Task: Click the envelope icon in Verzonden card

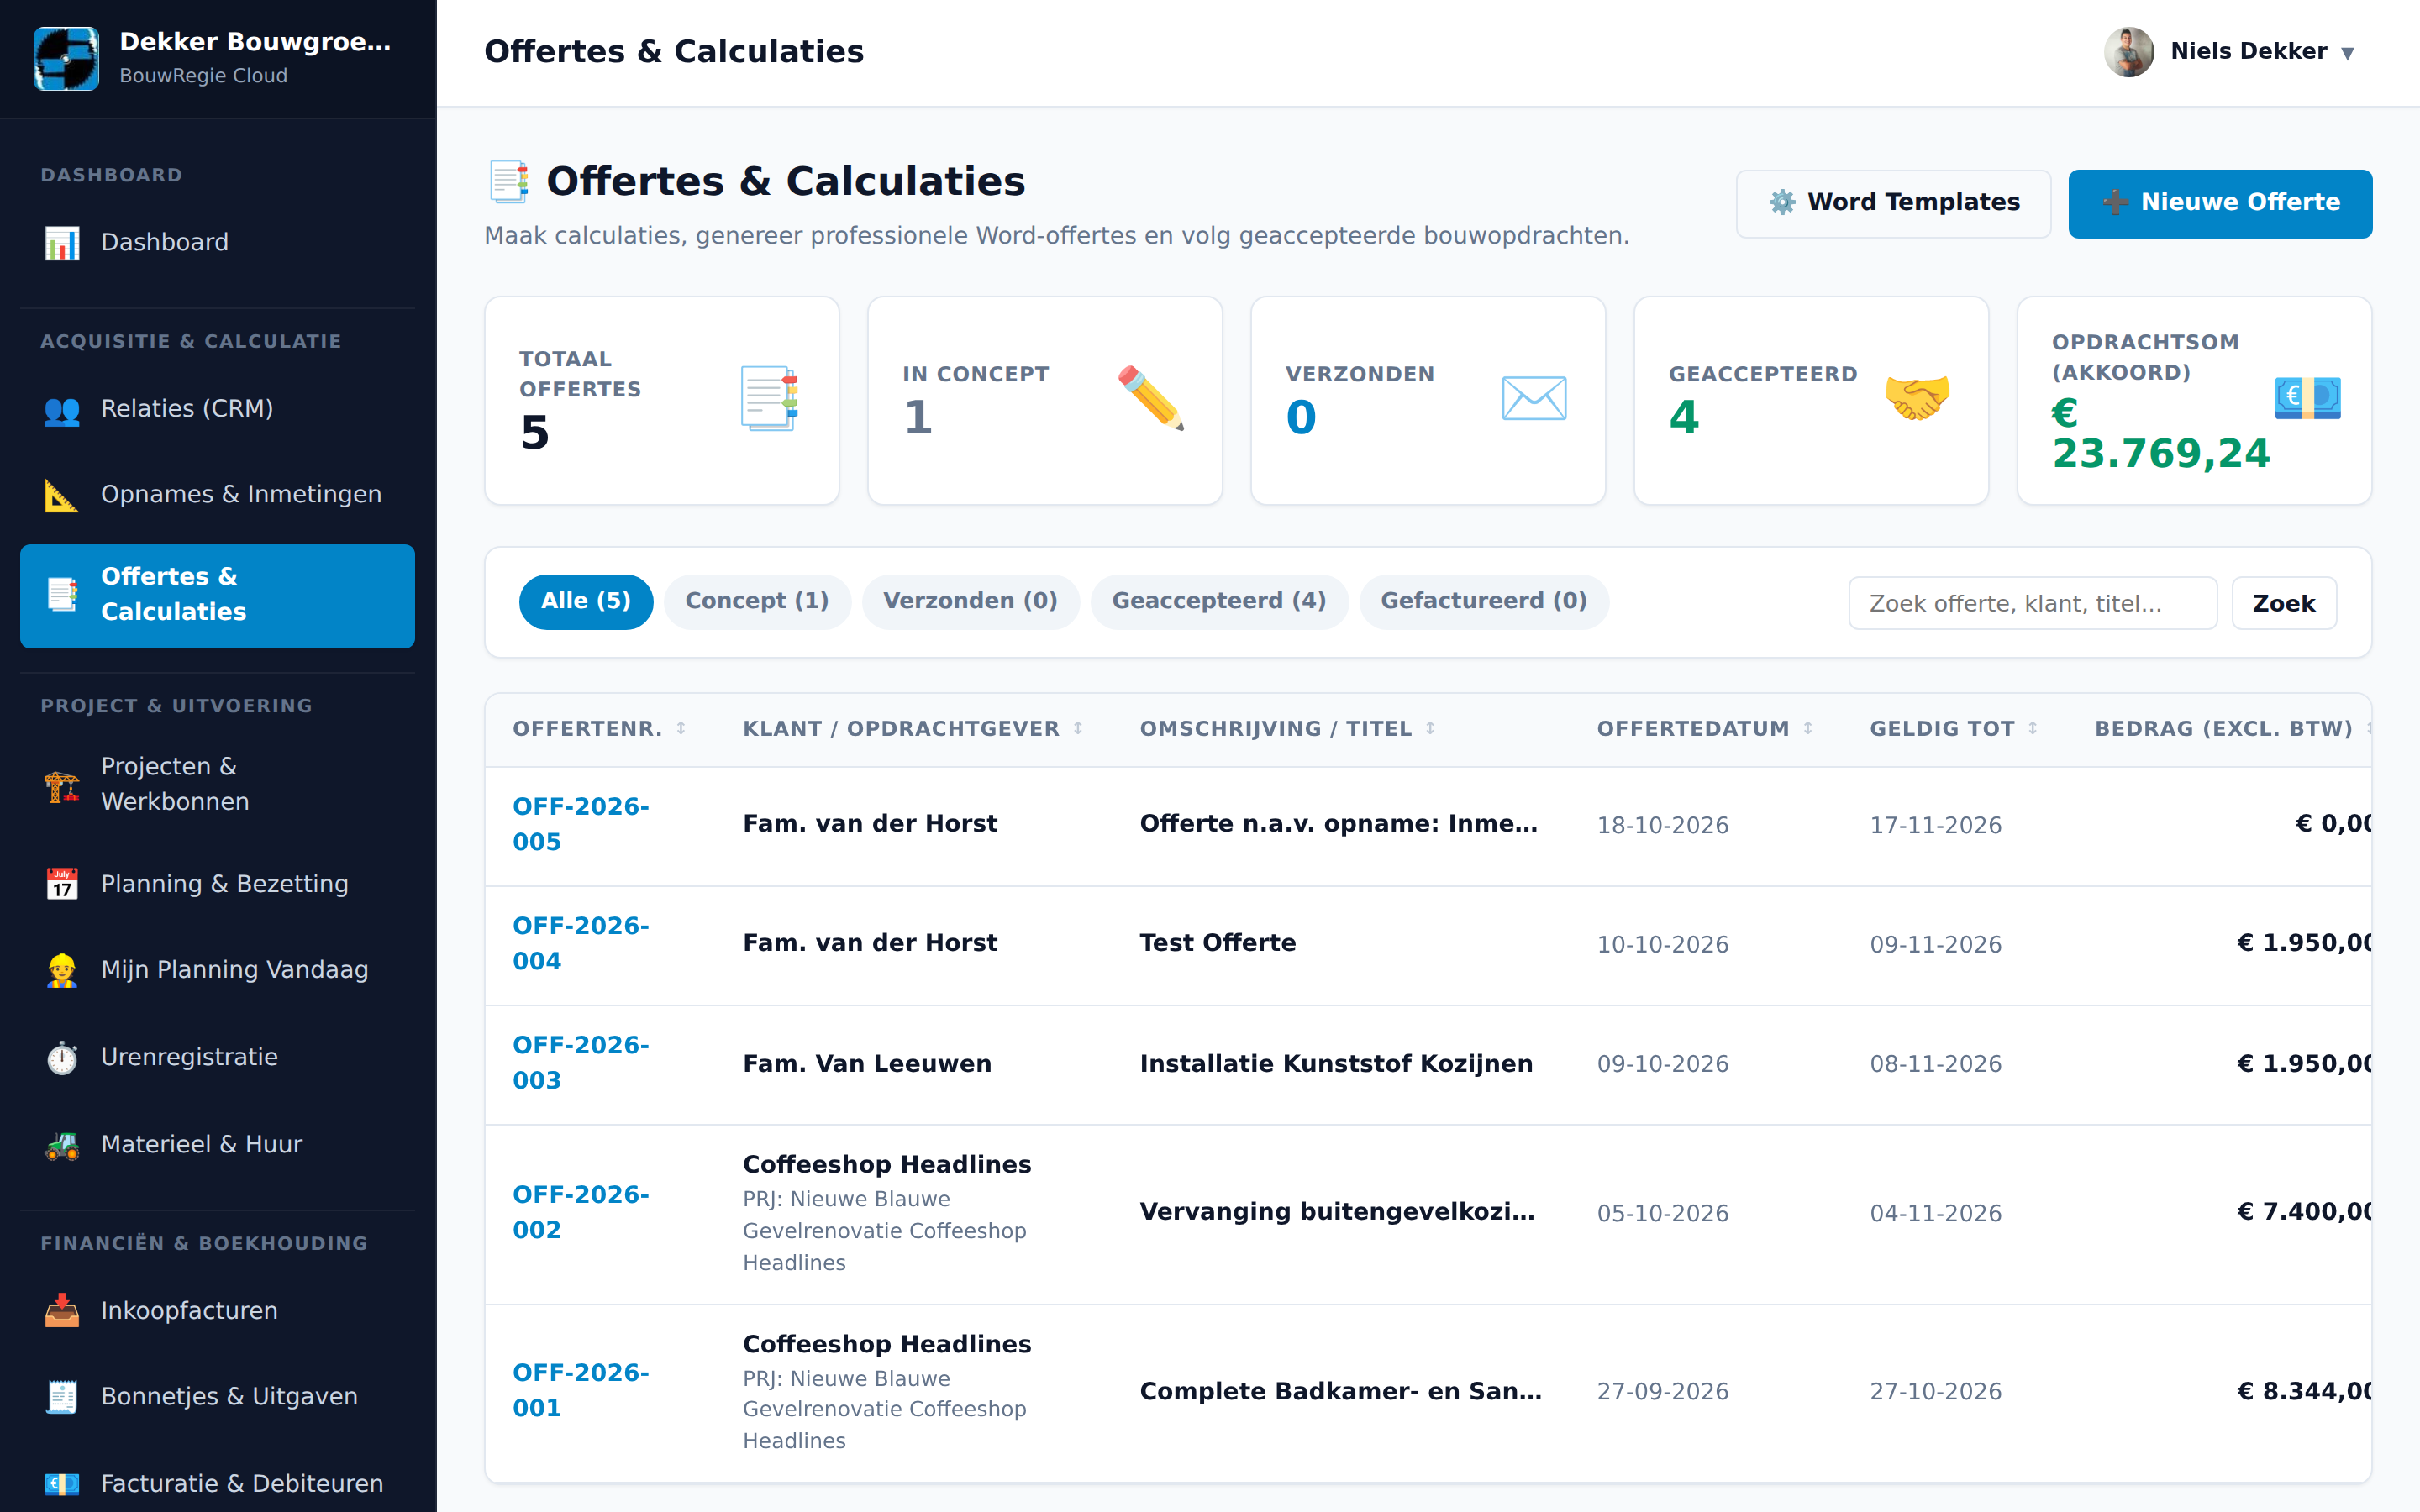Action: tap(1534, 398)
